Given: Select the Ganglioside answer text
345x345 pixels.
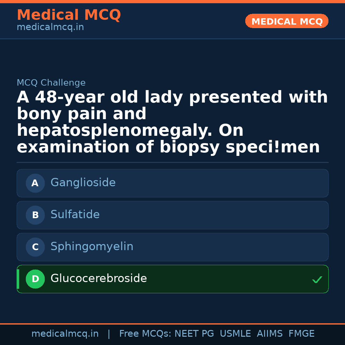Looking at the screenshot, I should [83, 183].
